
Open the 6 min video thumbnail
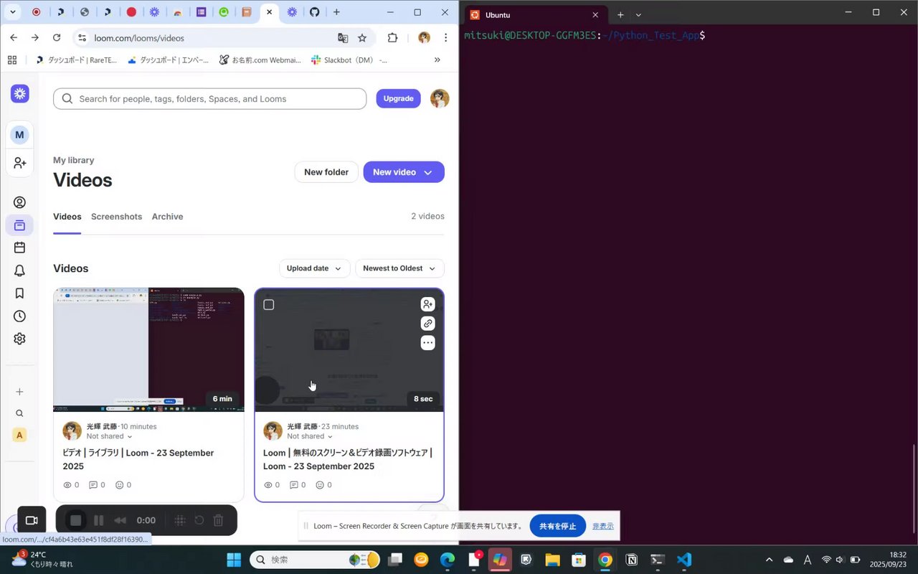tap(148, 350)
